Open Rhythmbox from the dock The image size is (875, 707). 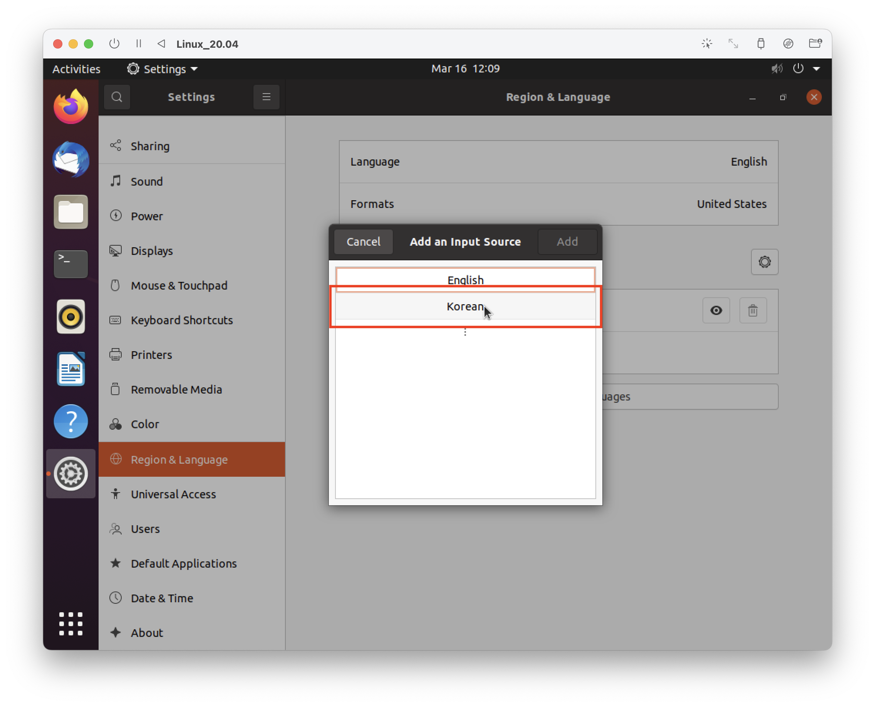71,317
